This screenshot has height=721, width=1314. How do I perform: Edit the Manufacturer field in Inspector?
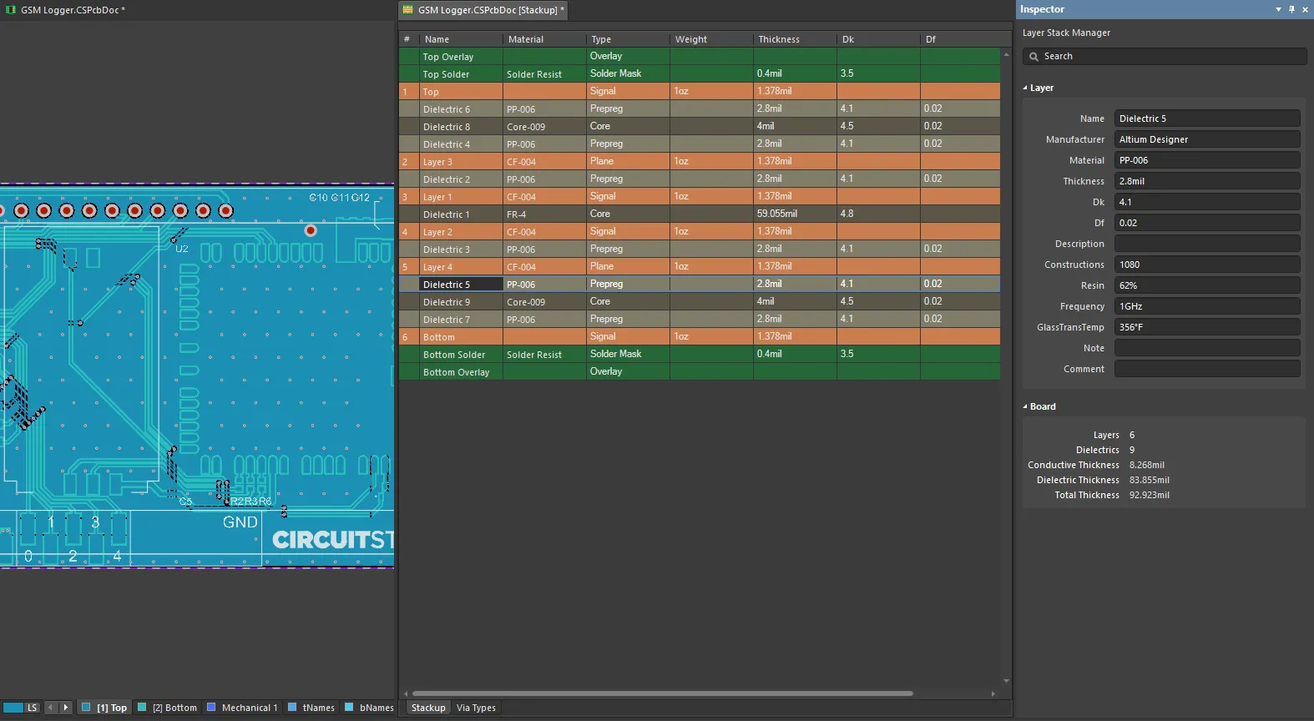click(x=1207, y=139)
